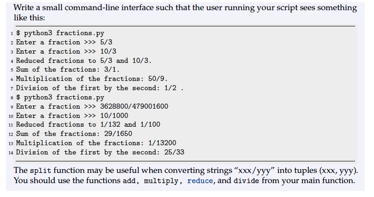Click the 'add,' function name text
Viewport: 374px width, 197px height.
pos(131,180)
